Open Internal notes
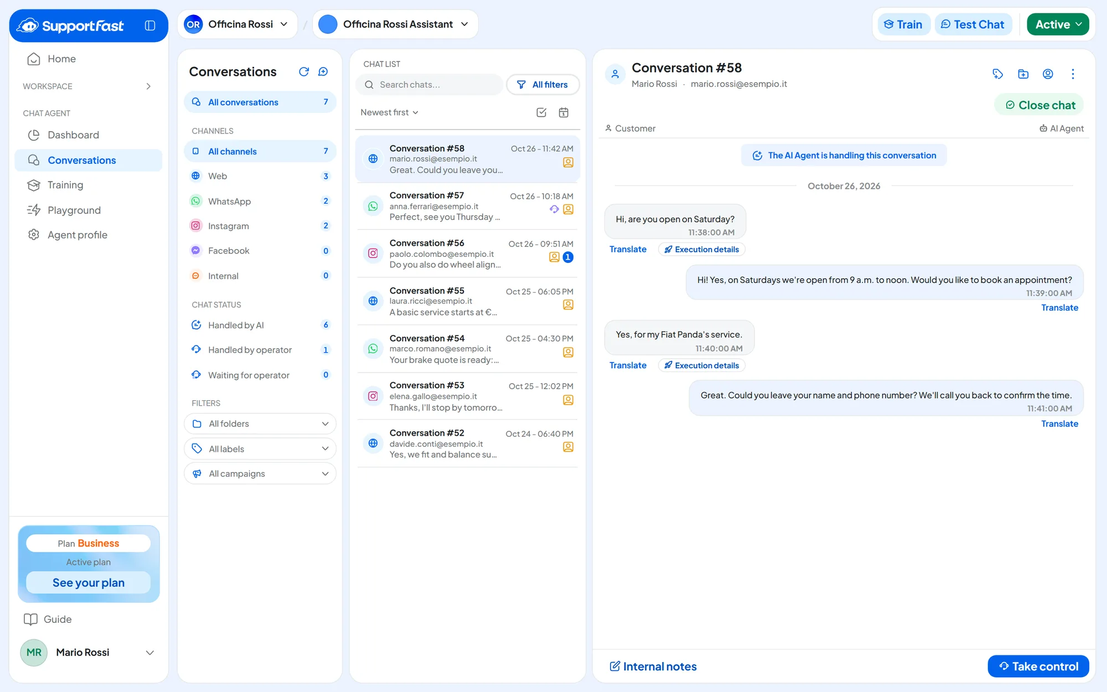This screenshot has width=1107, height=692. 653,667
